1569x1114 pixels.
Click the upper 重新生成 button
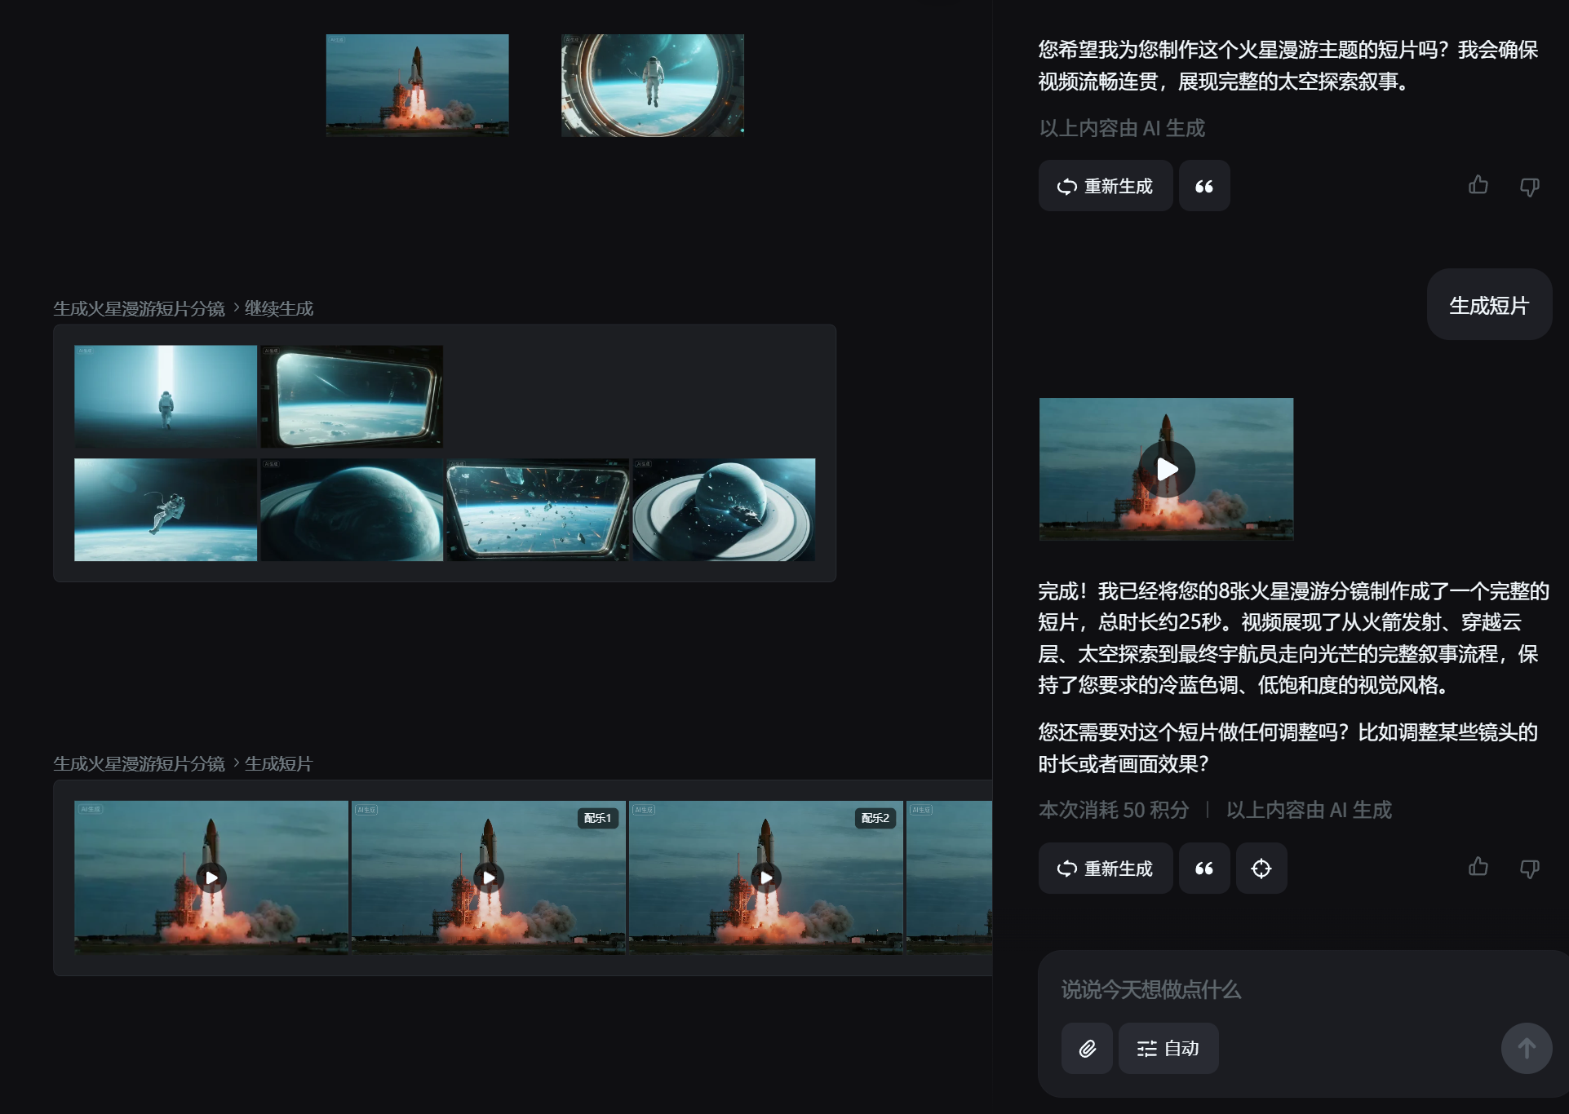(1106, 186)
